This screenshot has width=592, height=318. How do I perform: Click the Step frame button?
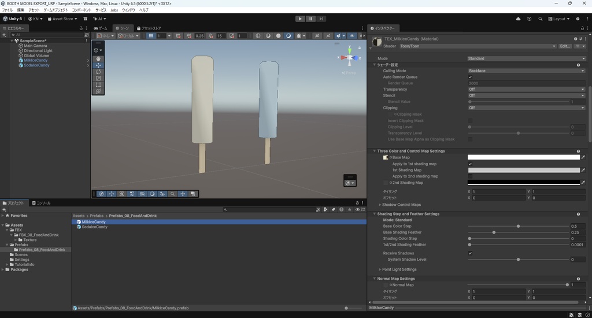321,19
